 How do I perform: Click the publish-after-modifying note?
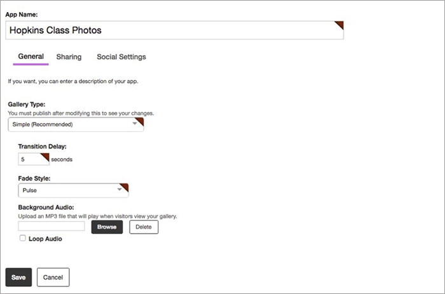point(81,113)
